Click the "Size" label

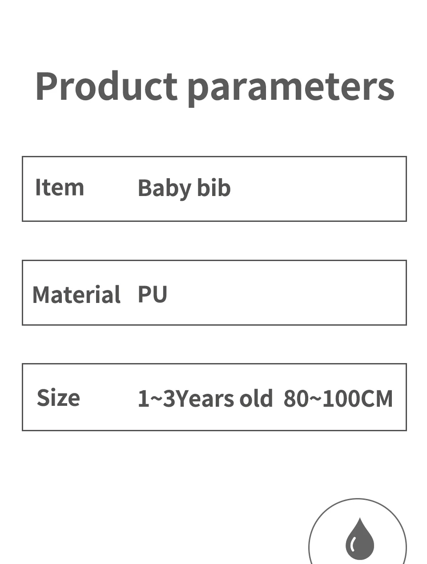(x=58, y=397)
